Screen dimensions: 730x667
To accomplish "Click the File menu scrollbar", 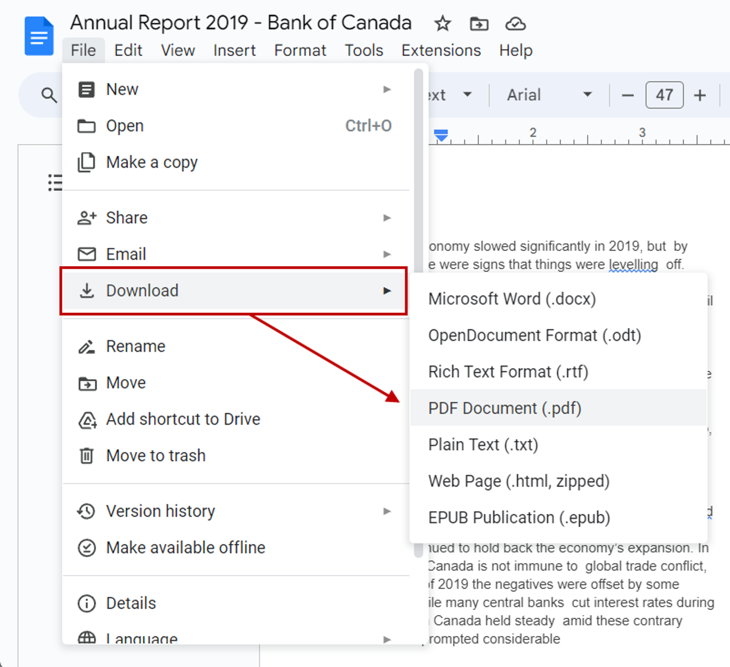I will click(x=419, y=171).
